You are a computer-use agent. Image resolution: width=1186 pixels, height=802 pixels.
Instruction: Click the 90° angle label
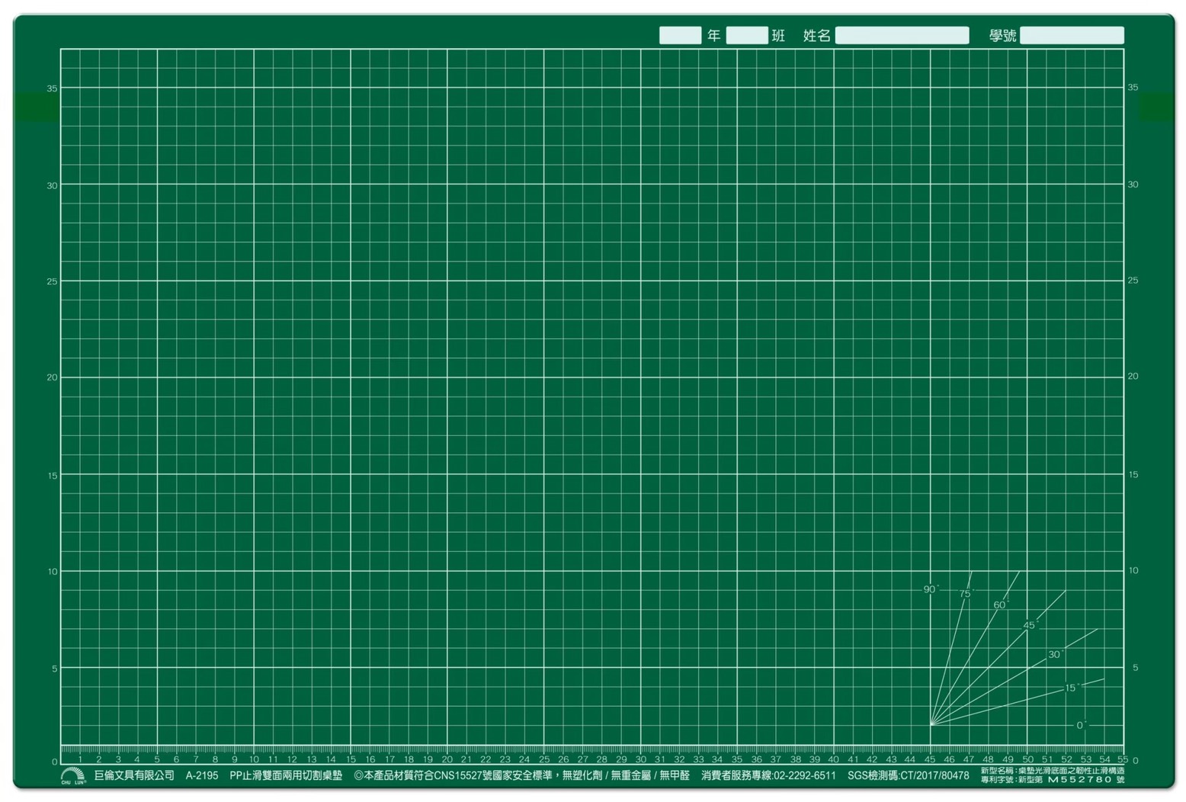(931, 589)
